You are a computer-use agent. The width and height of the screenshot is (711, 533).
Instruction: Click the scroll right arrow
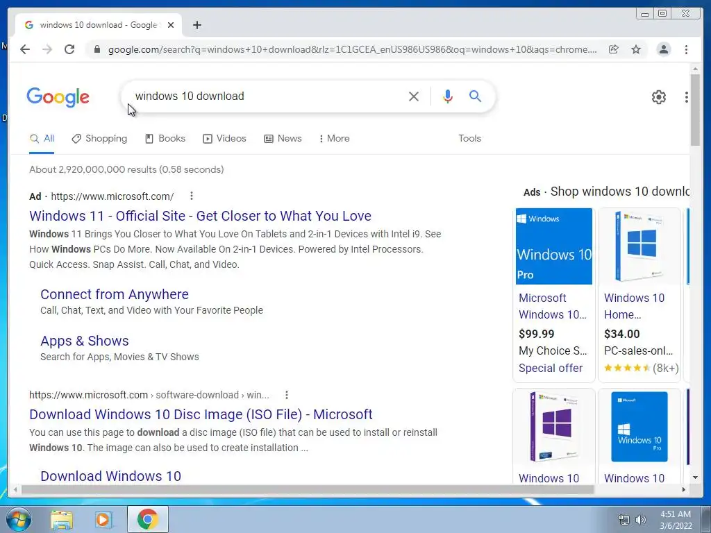(684, 489)
